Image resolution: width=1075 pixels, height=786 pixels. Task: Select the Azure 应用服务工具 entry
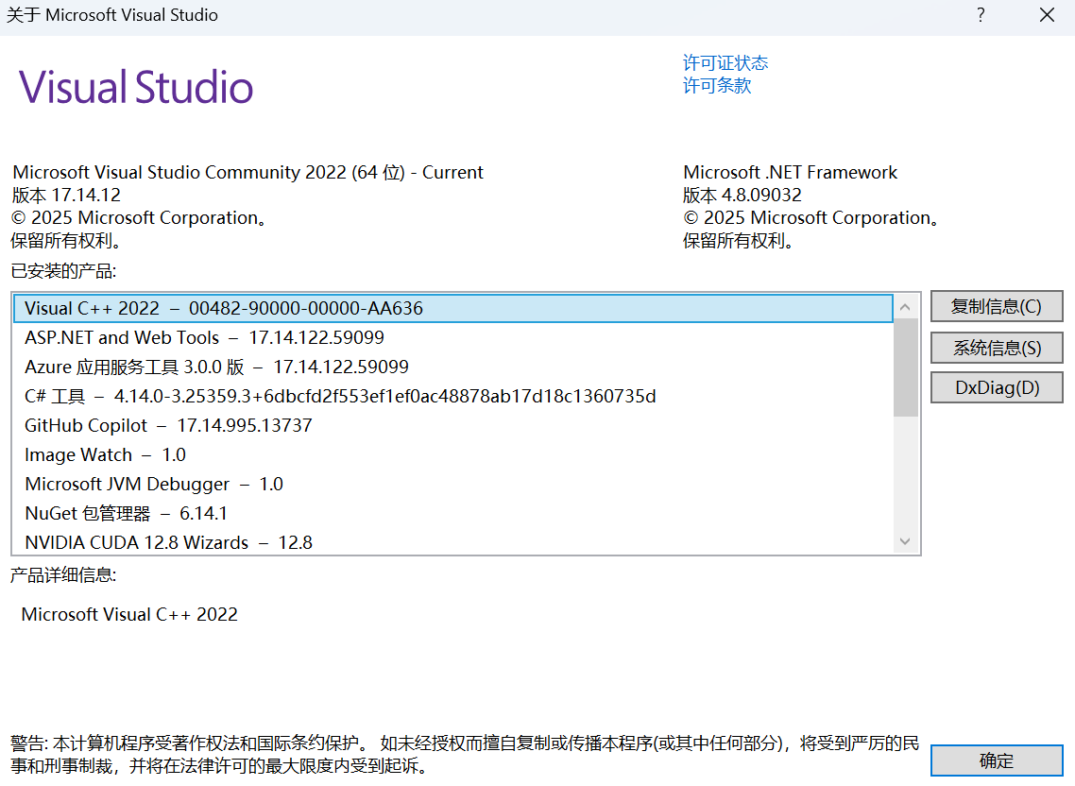(216, 367)
